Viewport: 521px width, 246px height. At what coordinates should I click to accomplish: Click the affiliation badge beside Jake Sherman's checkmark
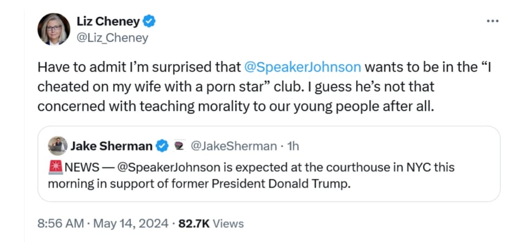tap(177, 146)
